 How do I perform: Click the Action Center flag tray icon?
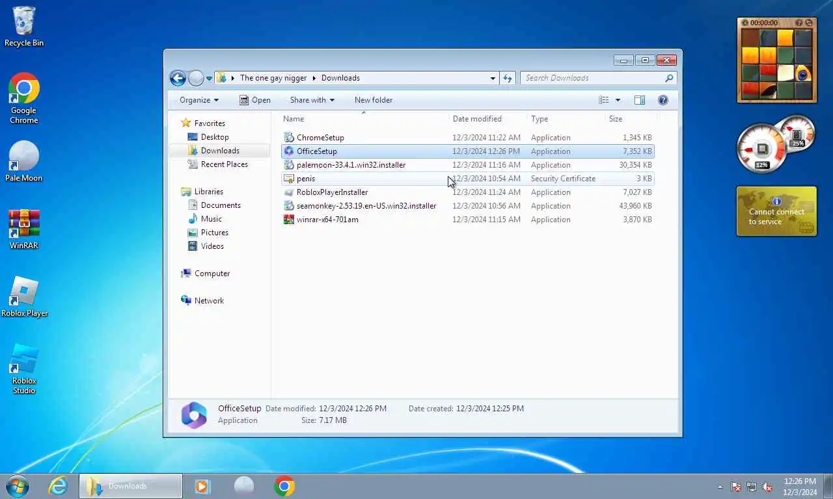pos(736,487)
